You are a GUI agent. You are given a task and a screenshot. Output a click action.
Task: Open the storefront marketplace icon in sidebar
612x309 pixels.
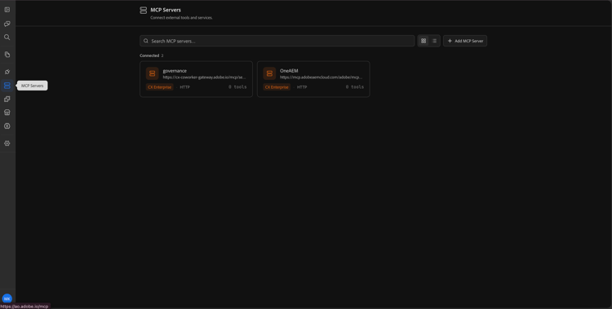7,113
